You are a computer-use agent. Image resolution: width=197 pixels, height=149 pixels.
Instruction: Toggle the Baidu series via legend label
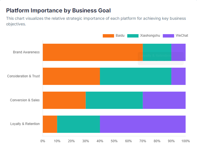120,36
